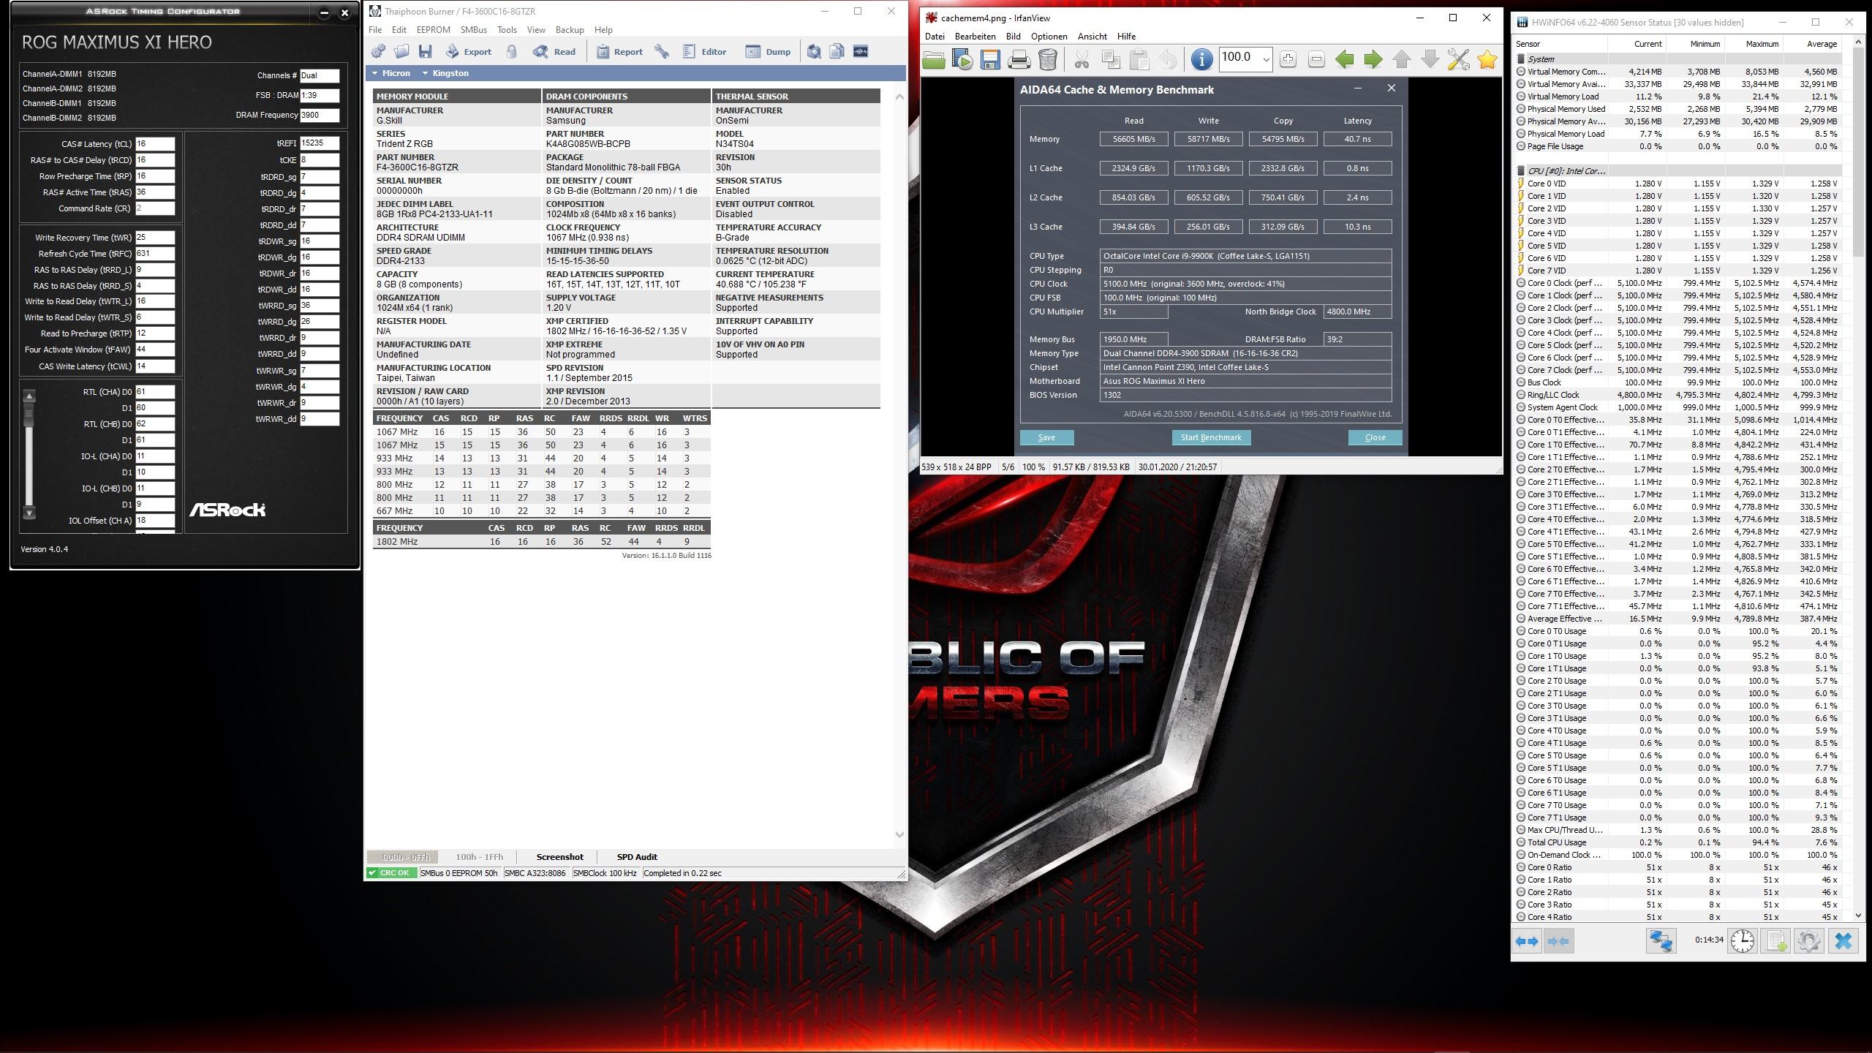Click open-folder icon in Thaiphoon Burner toolbar
The width and height of the screenshot is (1872, 1053).
point(401,51)
